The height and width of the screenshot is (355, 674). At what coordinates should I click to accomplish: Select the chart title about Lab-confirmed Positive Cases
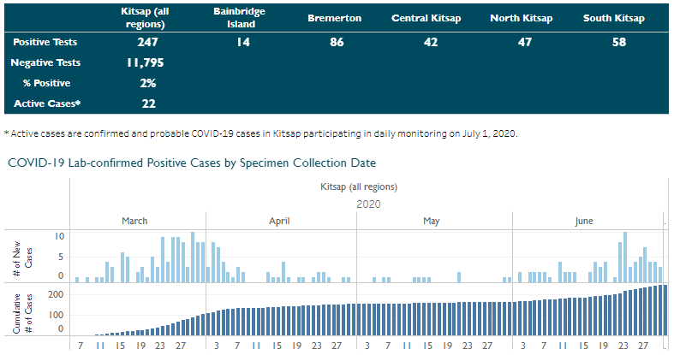[192, 163]
